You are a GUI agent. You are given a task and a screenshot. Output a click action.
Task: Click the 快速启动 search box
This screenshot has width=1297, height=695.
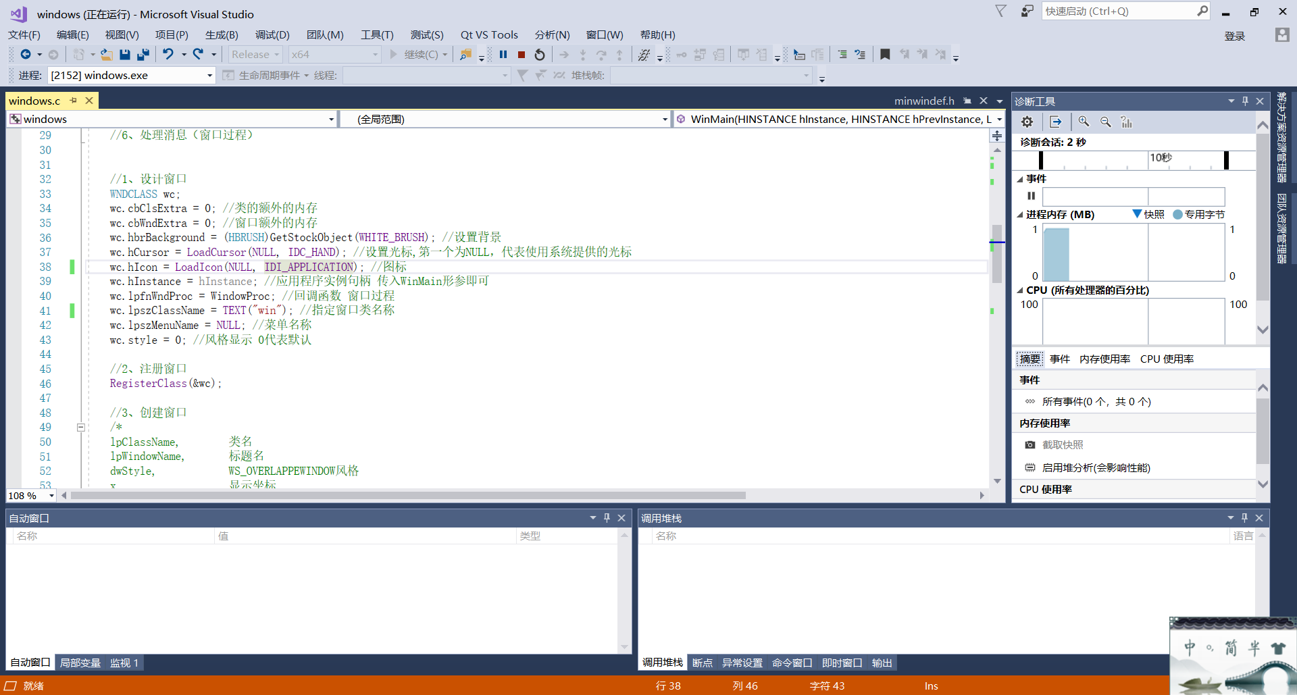1120,11
